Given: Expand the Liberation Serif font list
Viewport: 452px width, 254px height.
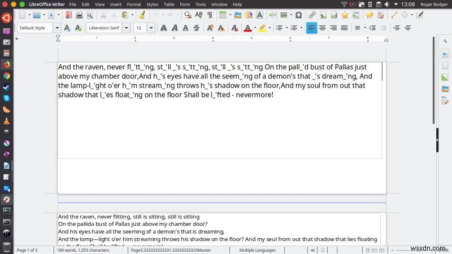Looking at the screenshot, I should pyautogui.click(x=126, y=28).
